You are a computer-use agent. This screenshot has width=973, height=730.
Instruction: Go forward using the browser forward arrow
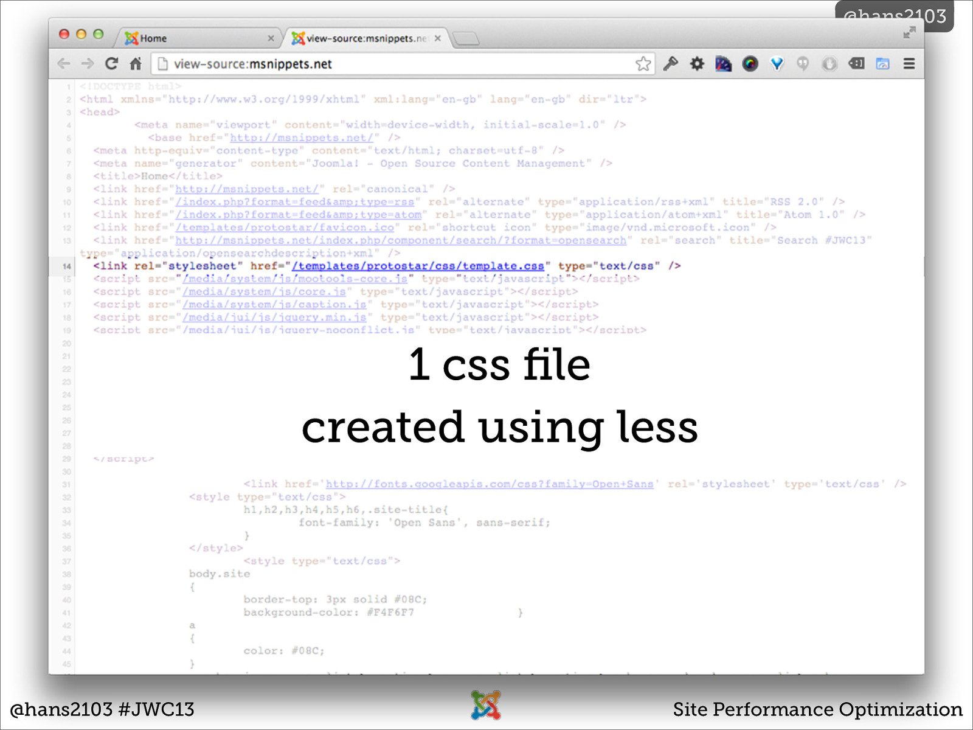tap(88, 64)
